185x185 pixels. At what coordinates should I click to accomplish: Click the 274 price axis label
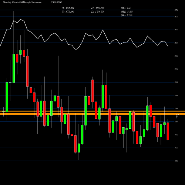click(x=176, y=10)
